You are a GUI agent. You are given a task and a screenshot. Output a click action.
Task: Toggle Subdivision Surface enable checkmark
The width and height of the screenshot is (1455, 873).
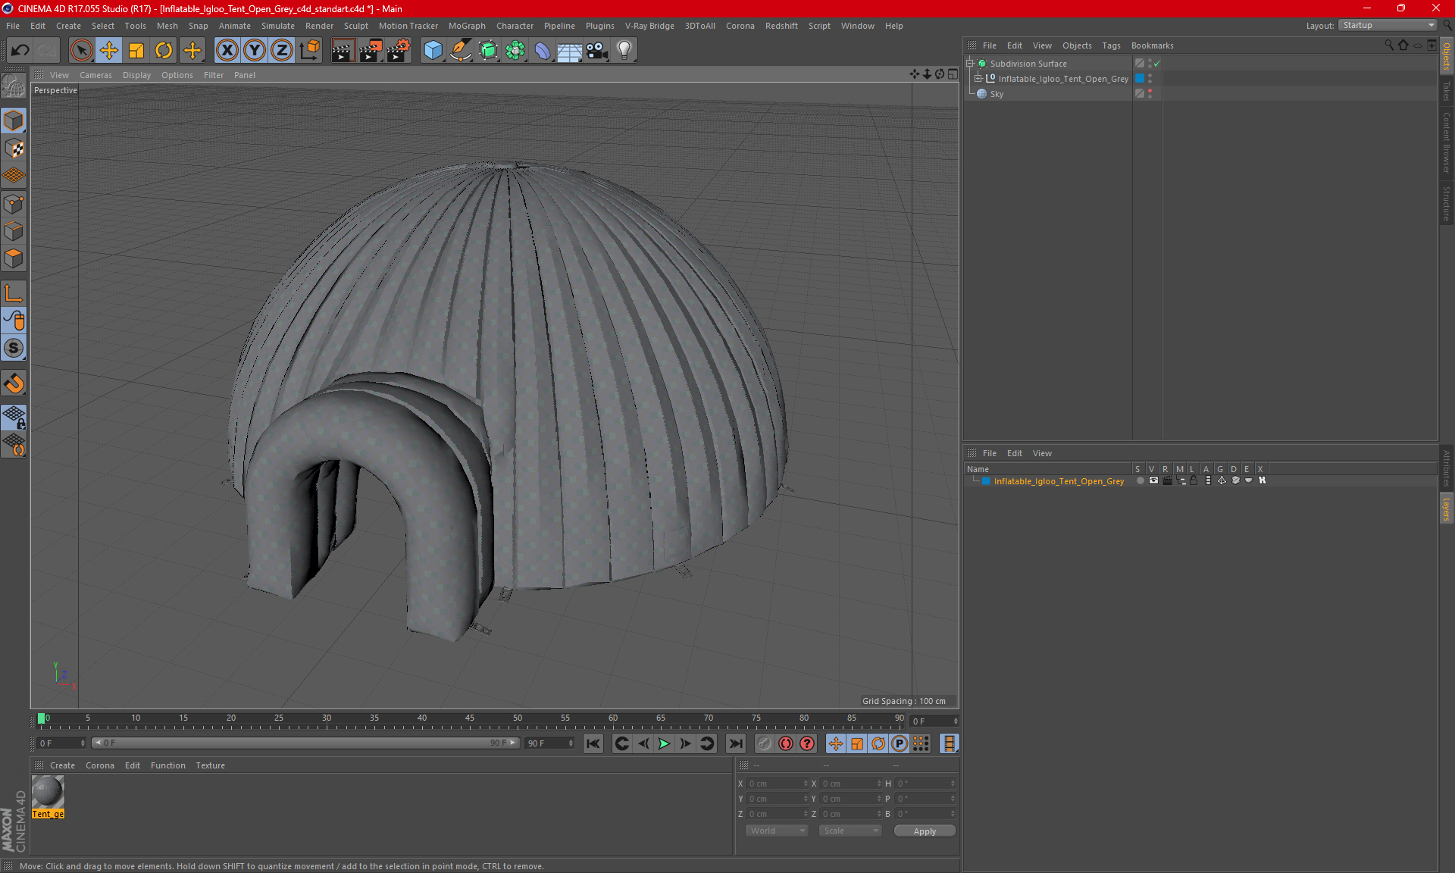(x=1157, y=64)
